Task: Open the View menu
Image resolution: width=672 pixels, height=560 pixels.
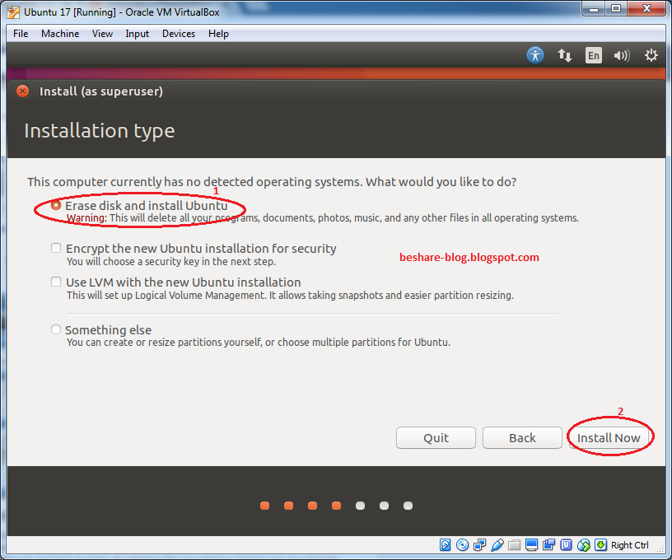Action: tap(102, 34)
